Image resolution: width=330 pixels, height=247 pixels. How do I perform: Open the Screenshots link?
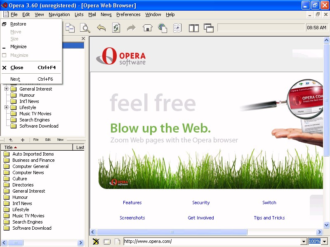click(132, 218)
